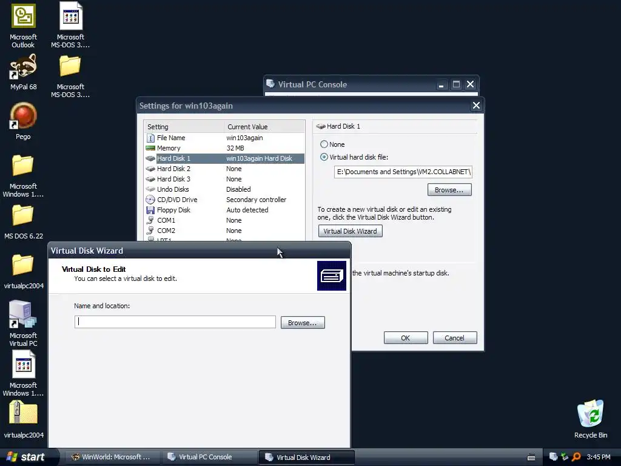Click the 'win103again Hard Disk' value cell
This screenshot has width=621, height=466.
259,158
